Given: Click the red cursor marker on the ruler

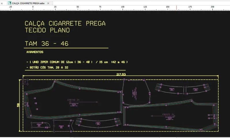Looking at the screenshot, I should (x=177, y=8).
